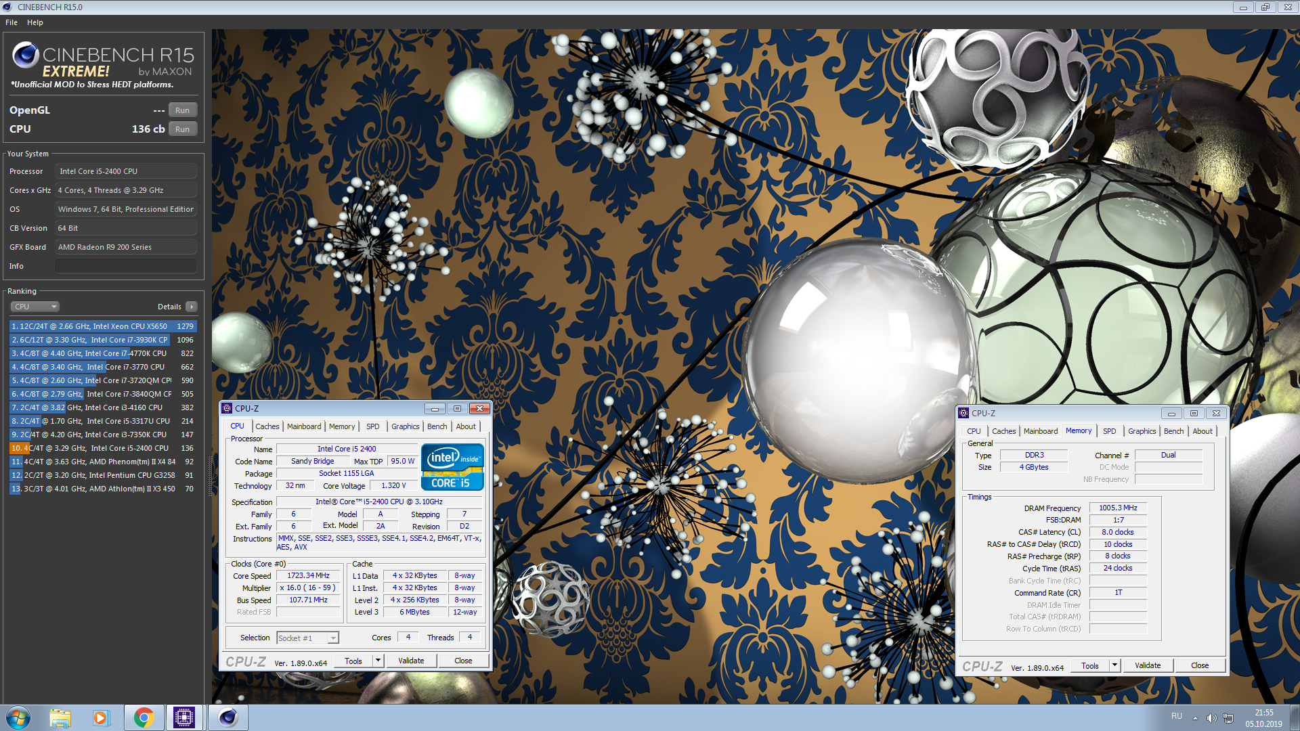Click volume speaker tray icon
The image size is (1300, 731).
(x=1211, y=718)
